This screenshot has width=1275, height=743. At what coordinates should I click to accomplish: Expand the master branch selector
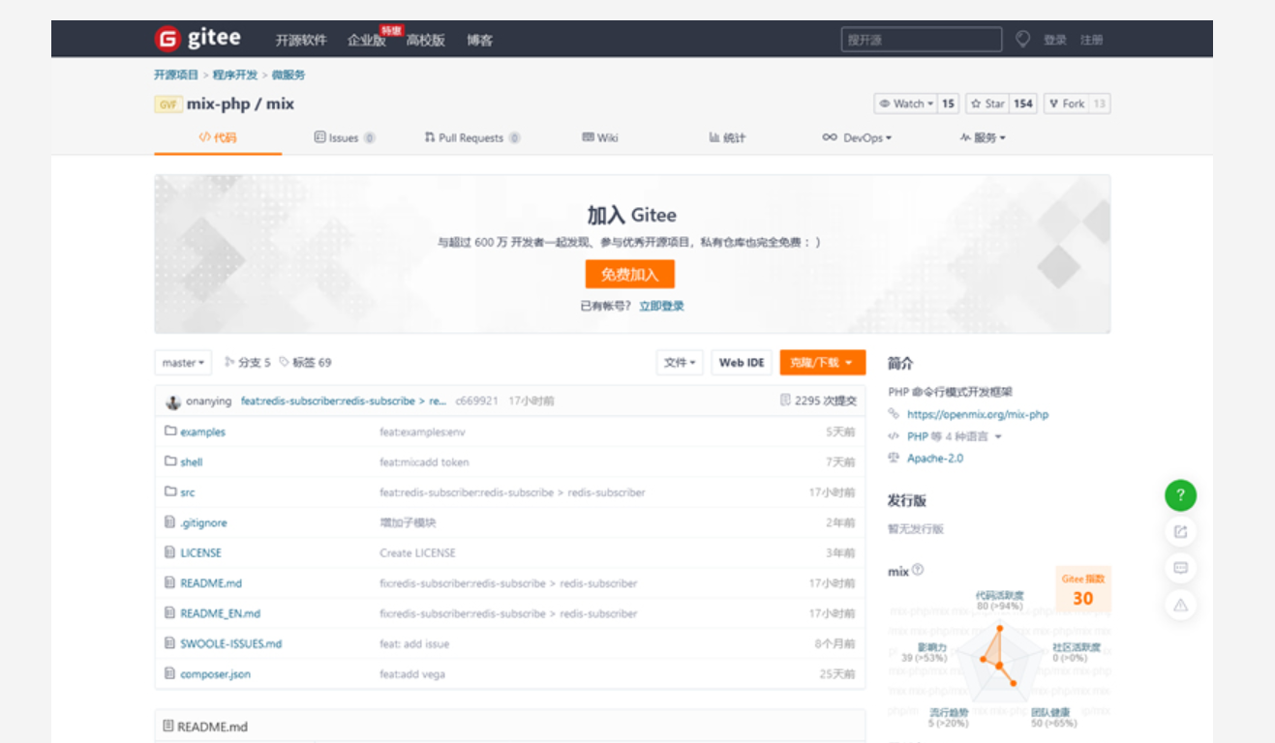point(183,363)
